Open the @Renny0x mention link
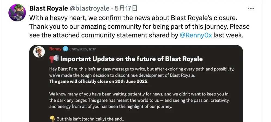Screen dimensions: 271x122 (x=196, y=35)
